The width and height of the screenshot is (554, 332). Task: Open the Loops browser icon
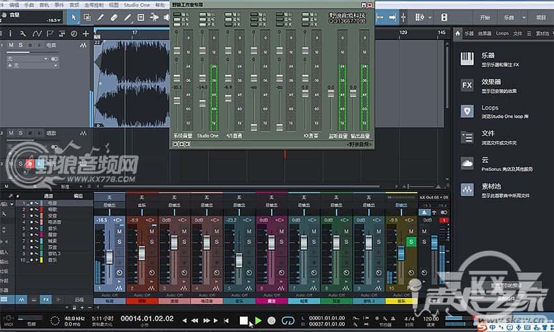pyautogui.click(x=467, y=111)
